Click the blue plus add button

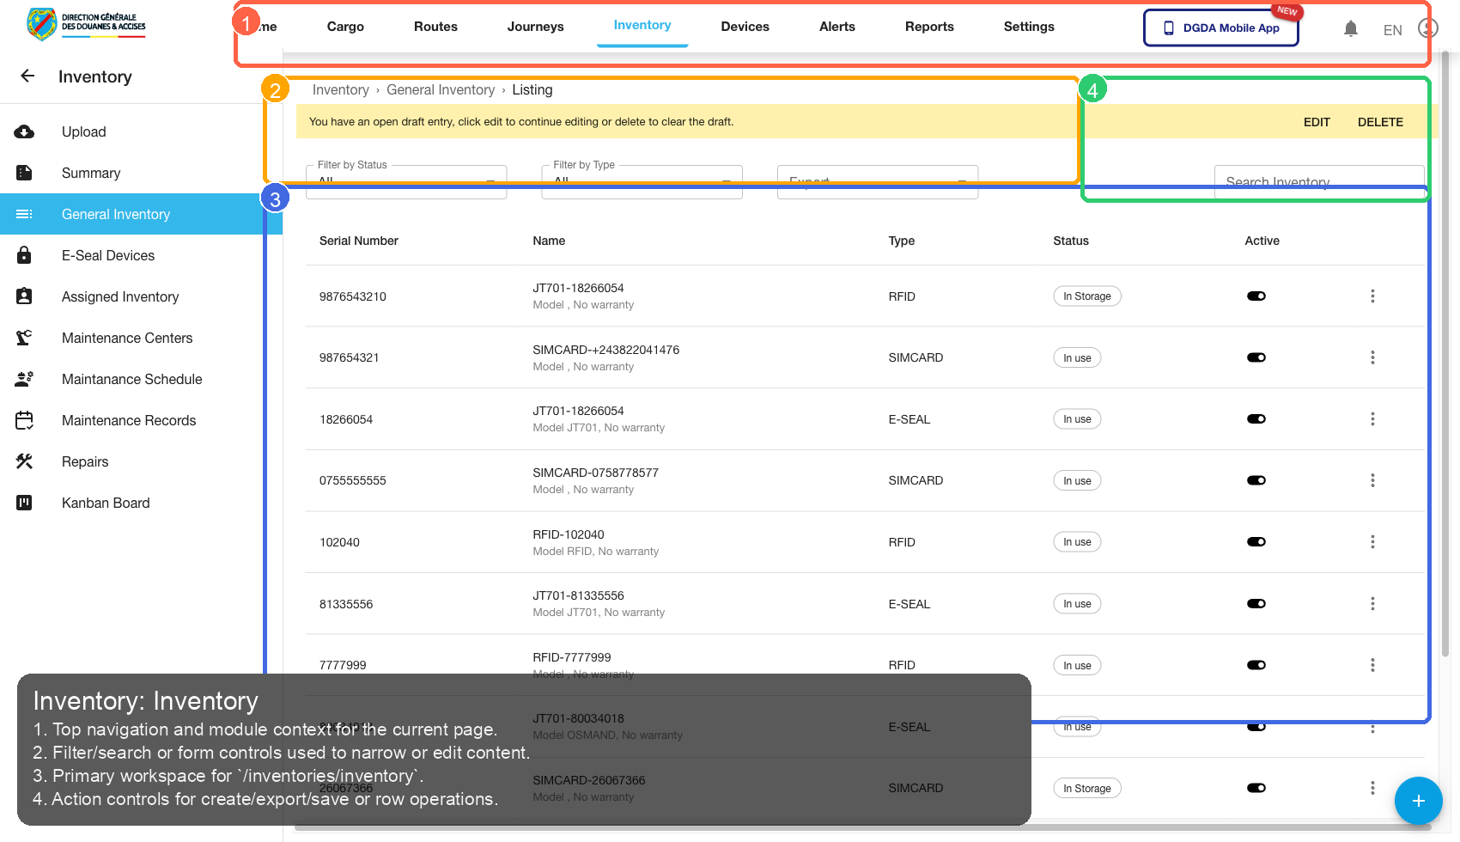click(1418, 801)
